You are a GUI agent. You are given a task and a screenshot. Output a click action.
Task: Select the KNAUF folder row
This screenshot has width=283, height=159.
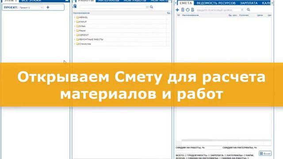(x=121, y=22)
